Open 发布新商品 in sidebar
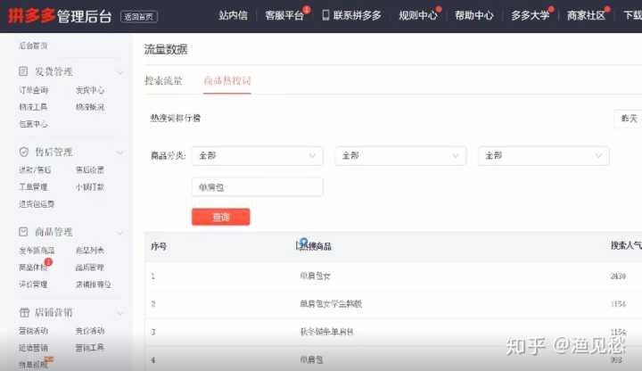642x371 pixels. (x=37, y=251)
